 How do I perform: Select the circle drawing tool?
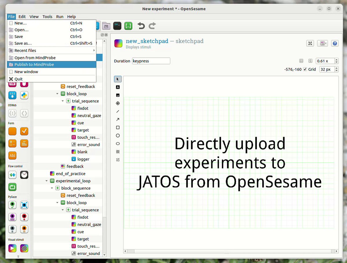coord(118,136)
